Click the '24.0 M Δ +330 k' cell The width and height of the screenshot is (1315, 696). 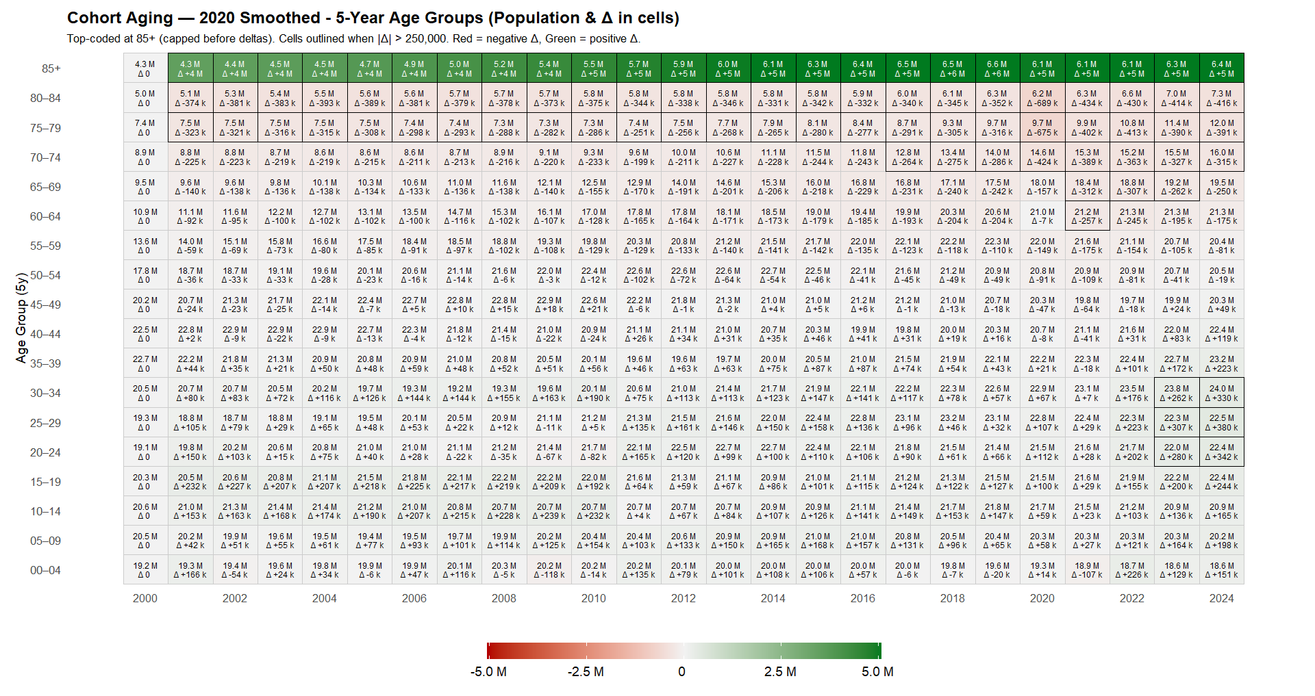tap(1222, 393)
